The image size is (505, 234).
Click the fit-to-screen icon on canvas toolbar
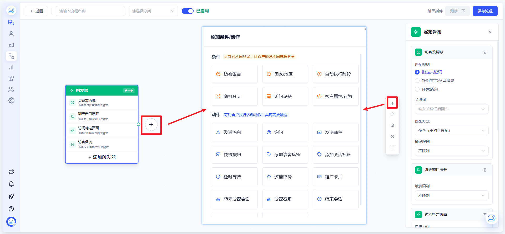(x=392, y=148)
